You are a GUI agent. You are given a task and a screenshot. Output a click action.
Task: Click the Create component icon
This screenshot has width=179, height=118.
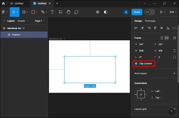97,12
